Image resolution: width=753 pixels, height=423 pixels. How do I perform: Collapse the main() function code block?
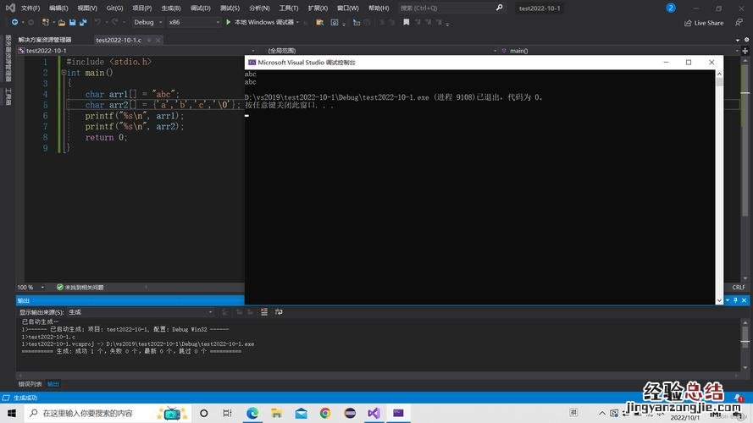(64, 73)
